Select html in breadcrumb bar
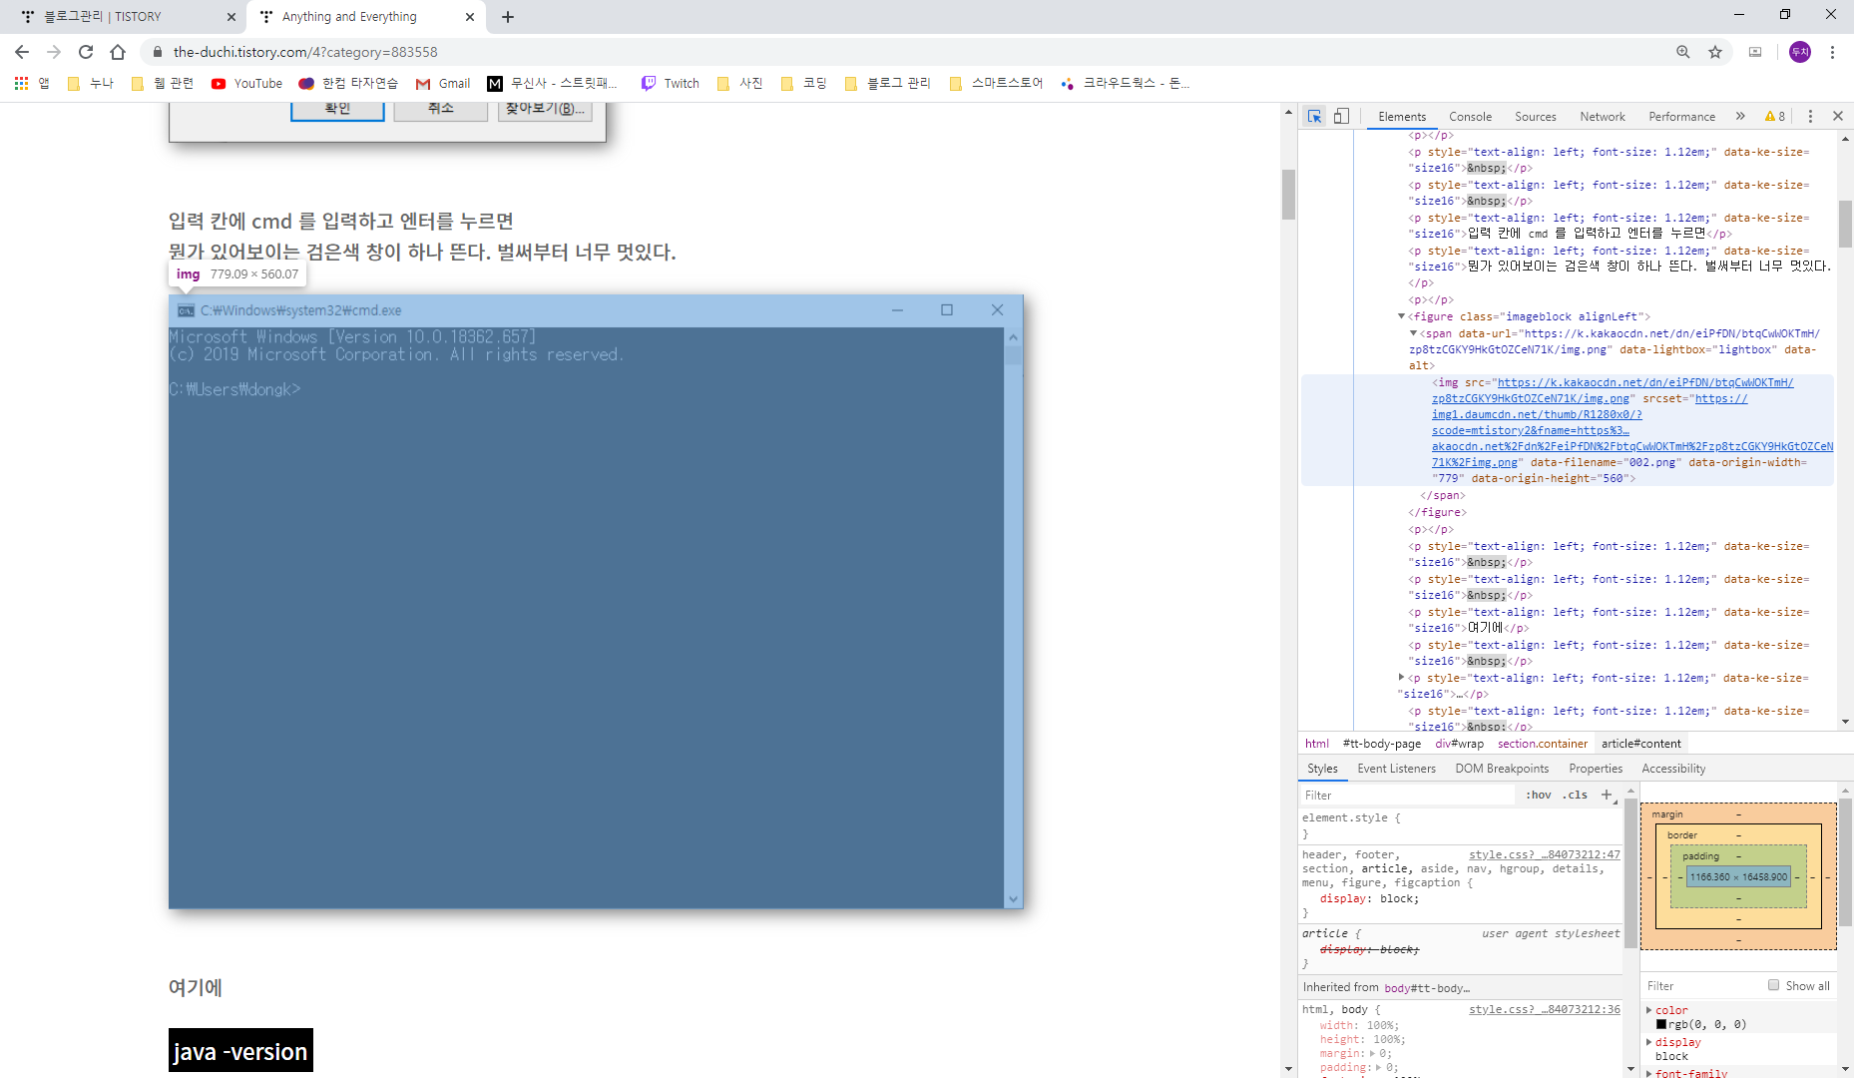 point(1317,744)
